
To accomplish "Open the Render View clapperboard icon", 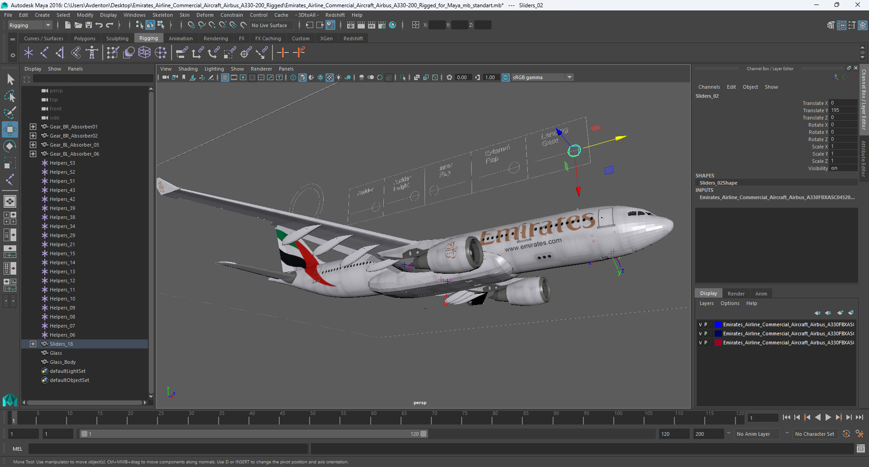I will click(x=351, y=25).
